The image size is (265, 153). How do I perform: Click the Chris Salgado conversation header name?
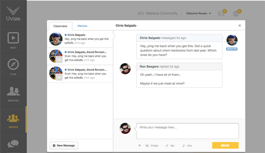pyautogui.click(x=126, y=25)
